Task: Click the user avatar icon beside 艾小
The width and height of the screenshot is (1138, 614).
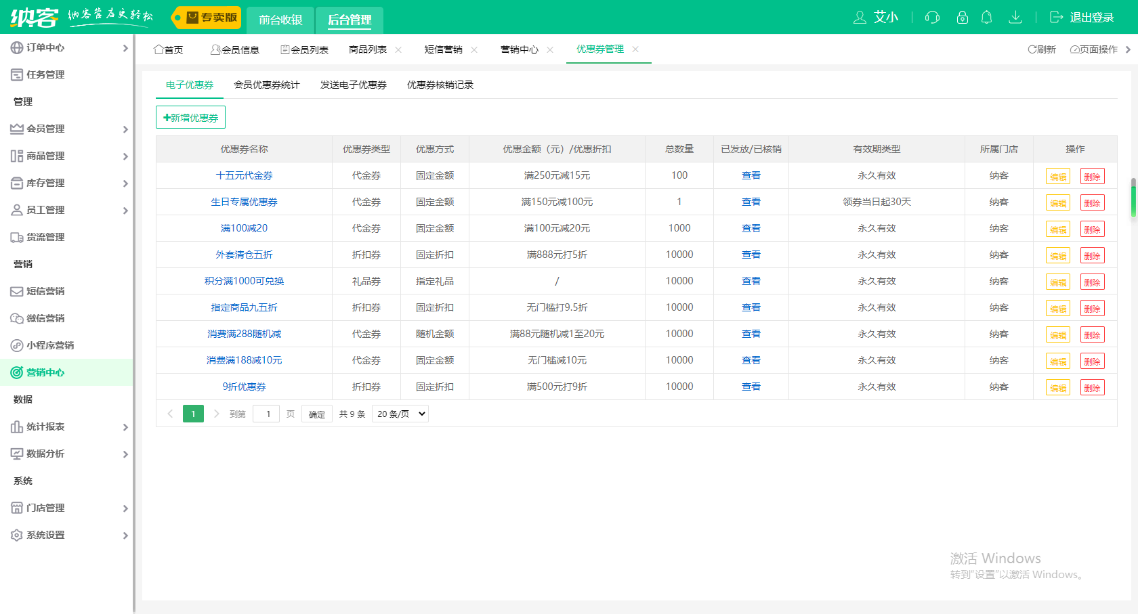Action: click(x=860, y=18)
